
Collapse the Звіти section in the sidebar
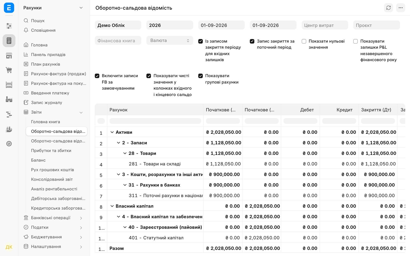tap(81, 112)
